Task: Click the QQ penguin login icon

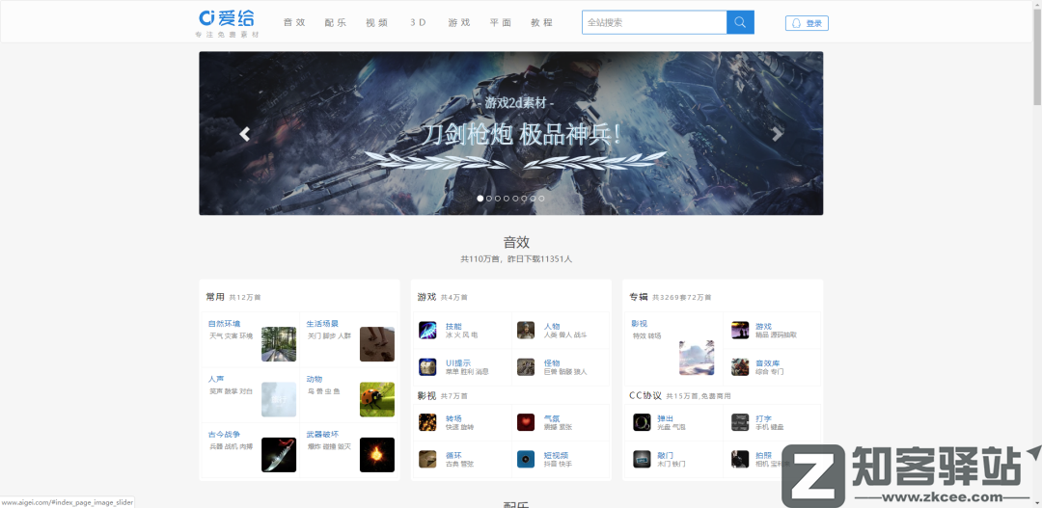Action: click(x=798, y=23)
